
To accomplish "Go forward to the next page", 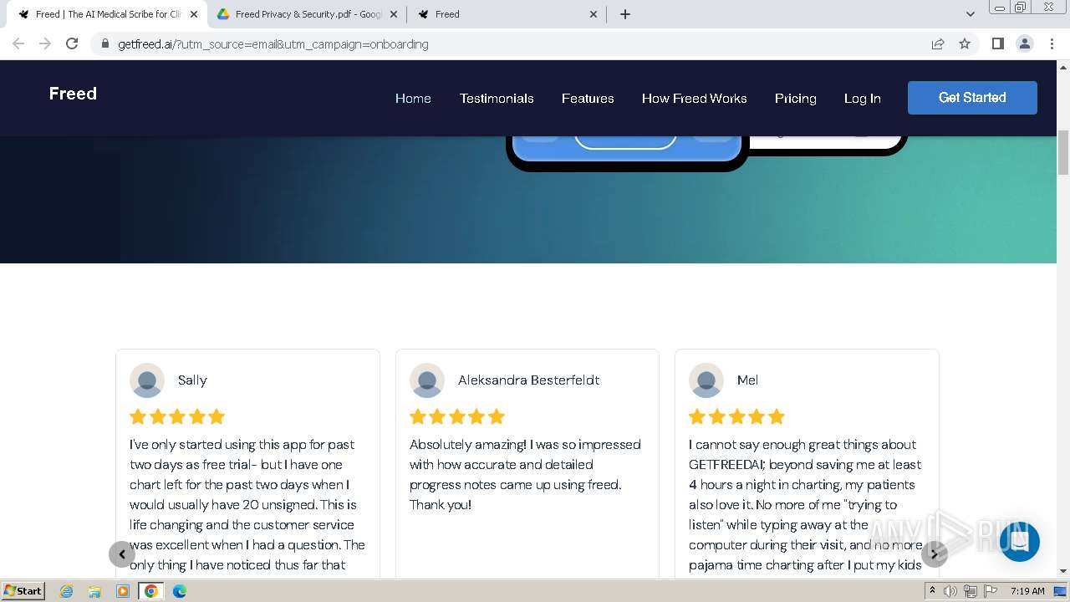I will (x=45, y=43).
